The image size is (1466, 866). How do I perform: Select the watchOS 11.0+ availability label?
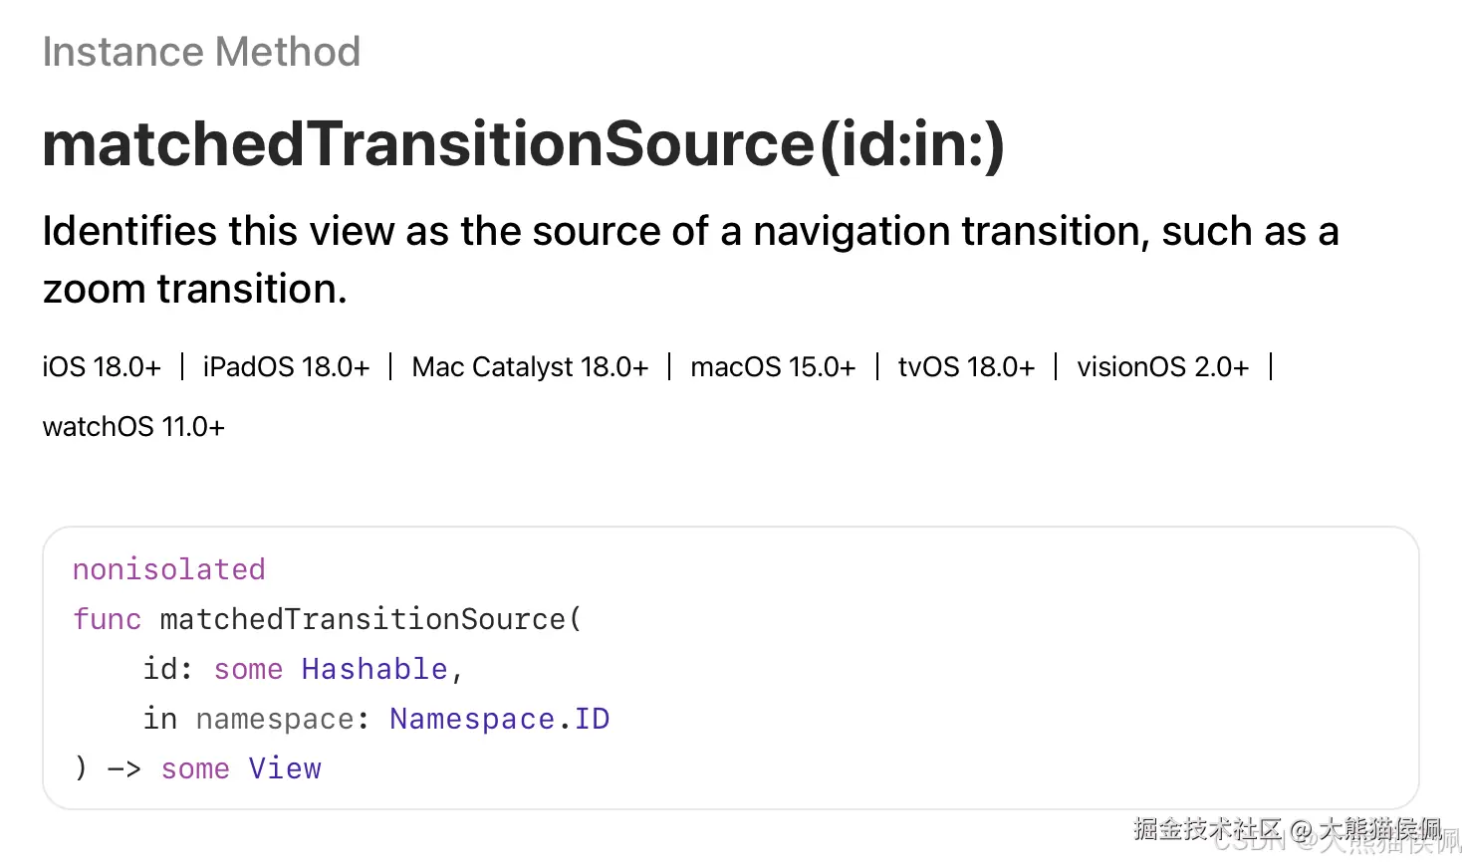click(x=133, y=427)
